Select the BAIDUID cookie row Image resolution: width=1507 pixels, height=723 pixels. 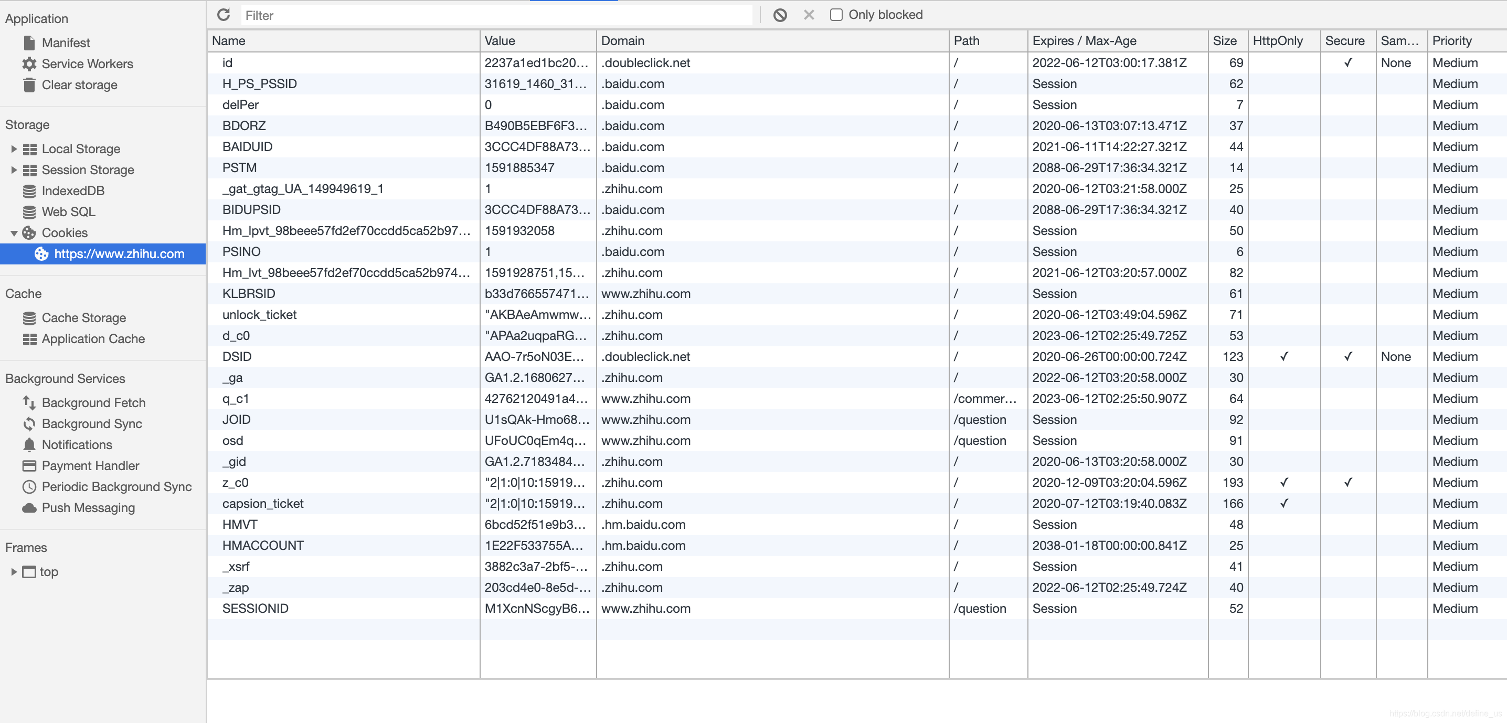pos(857,147)
